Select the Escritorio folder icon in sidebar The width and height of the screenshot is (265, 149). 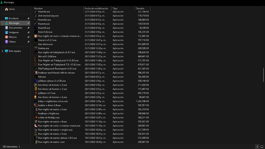pos(6,19)
